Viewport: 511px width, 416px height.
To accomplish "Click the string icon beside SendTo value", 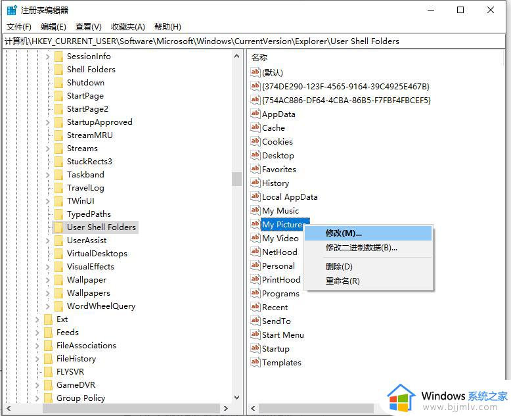I will [x=255, y=321].
